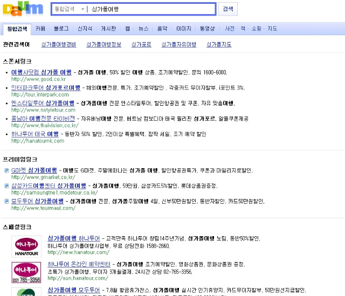Open the 책 tab

click(x=243, y=29)
